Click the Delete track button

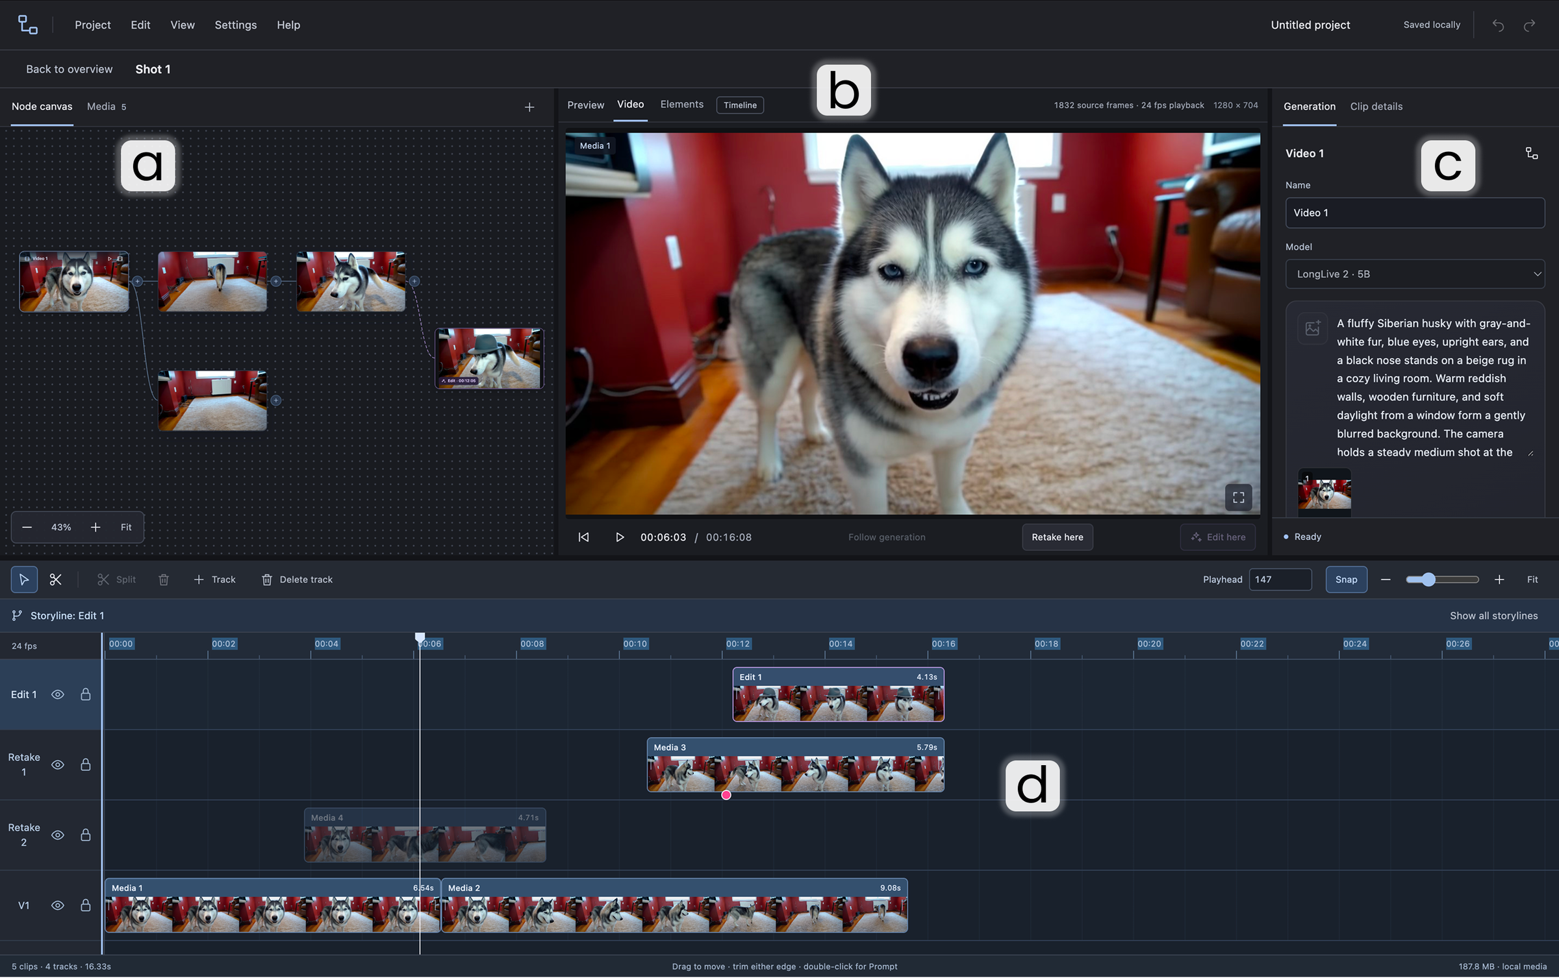point(297,580)
